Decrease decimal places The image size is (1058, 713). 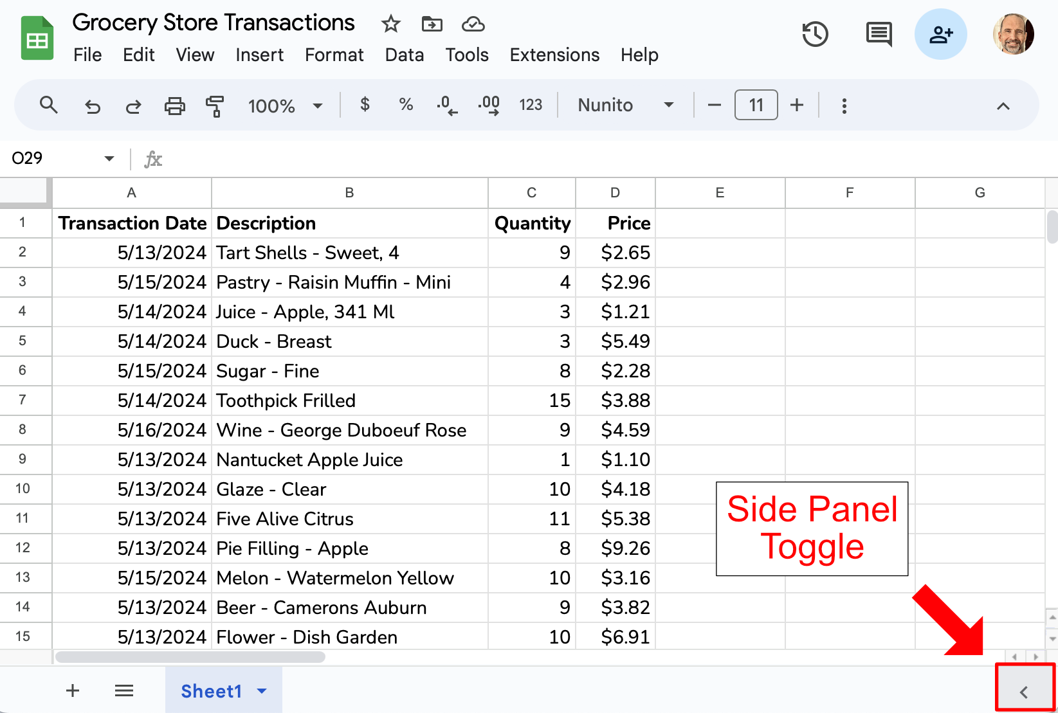446,105
